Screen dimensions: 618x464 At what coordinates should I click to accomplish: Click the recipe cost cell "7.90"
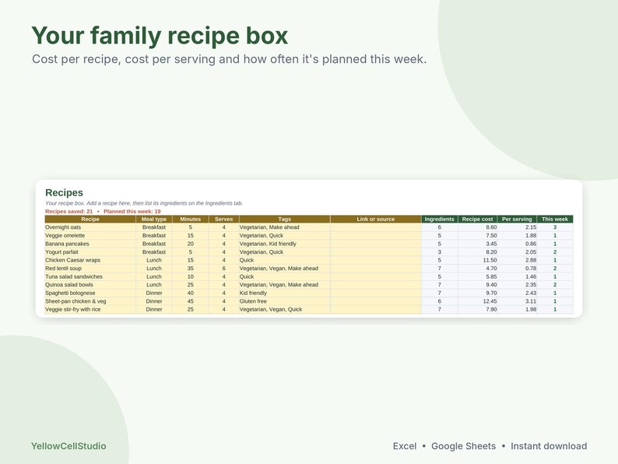[x=477, y=310]
